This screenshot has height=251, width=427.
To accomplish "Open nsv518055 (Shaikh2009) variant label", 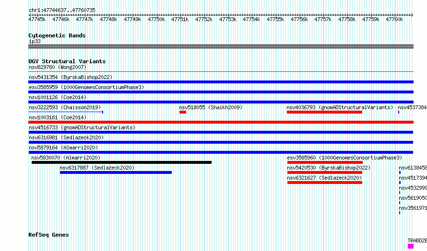I will pos(211,107).
